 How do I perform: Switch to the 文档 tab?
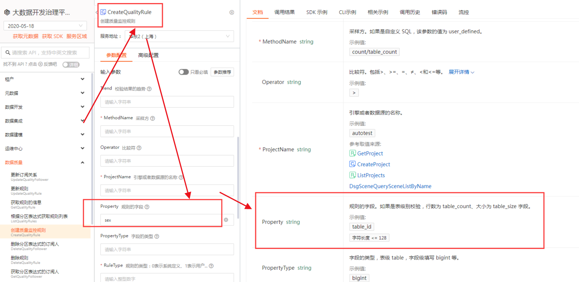(x=258, y=12)
